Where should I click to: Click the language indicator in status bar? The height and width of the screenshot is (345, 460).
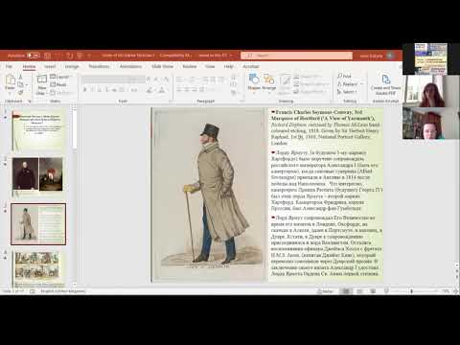click(x=63, y=291)
